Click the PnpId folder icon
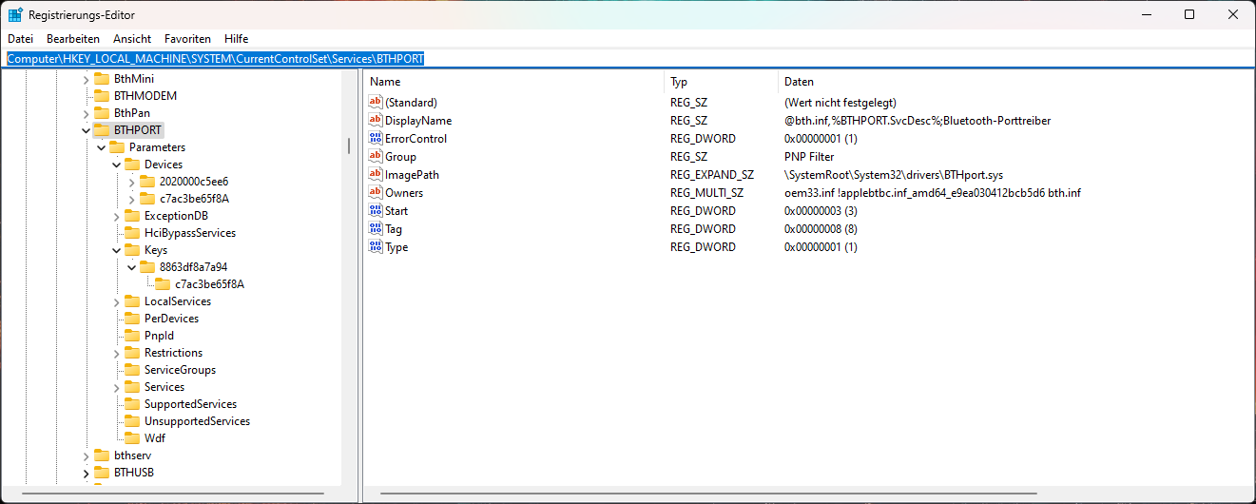This screenshot has height=504, width=1256. [132, 336]
